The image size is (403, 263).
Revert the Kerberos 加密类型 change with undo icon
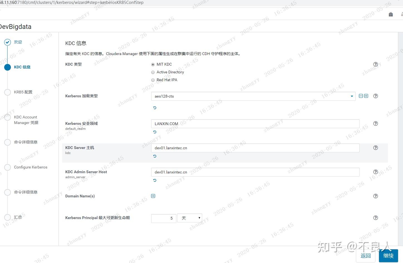click(155, 108)
